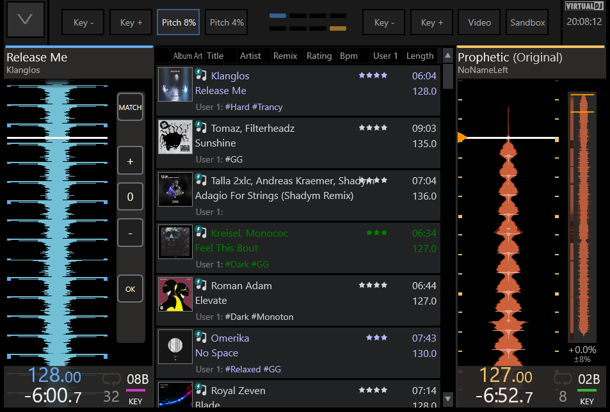
Task: Click the orange cue marker triangle
Action: (462, 137)
